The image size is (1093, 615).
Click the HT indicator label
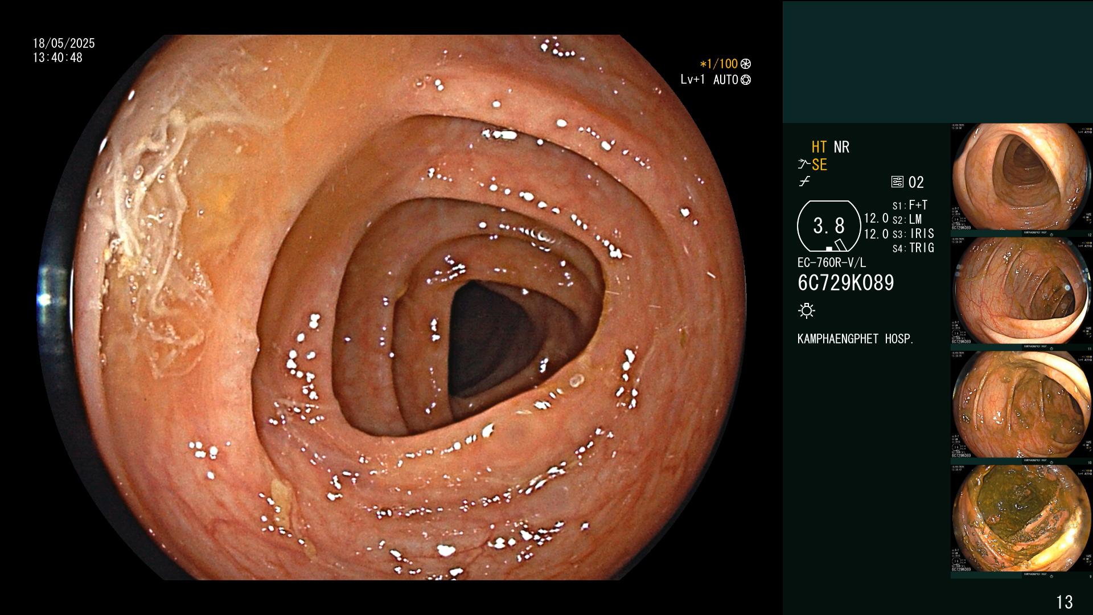point(819,147)
